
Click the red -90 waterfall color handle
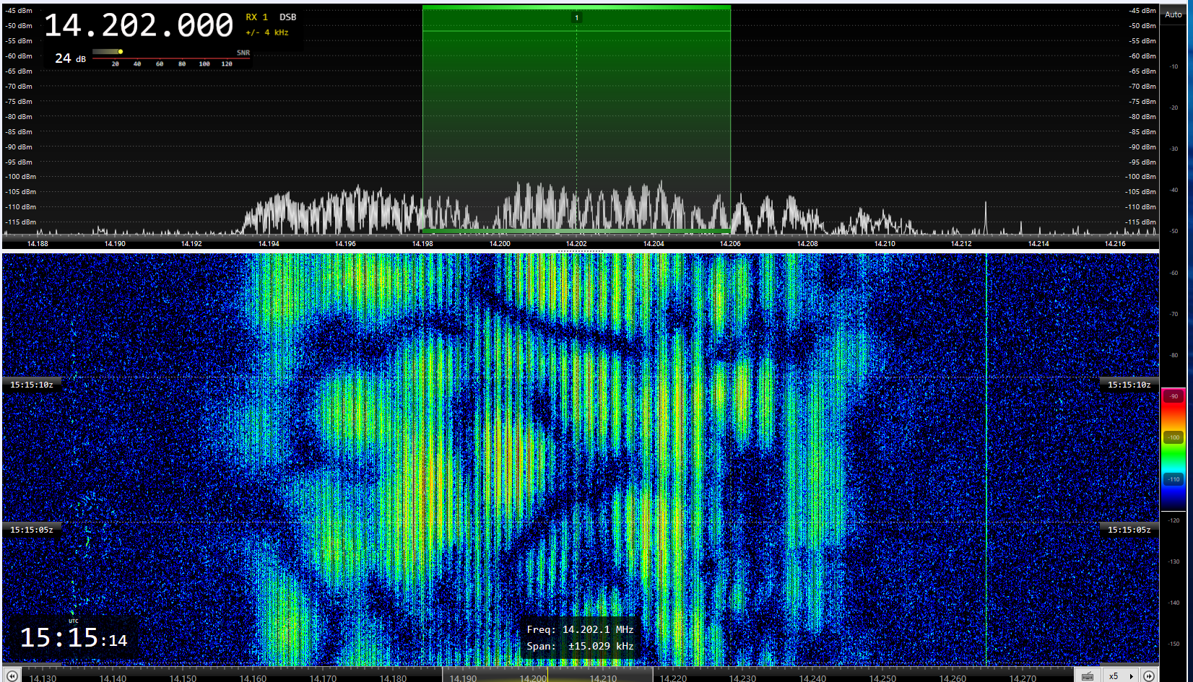point(1174,396)
